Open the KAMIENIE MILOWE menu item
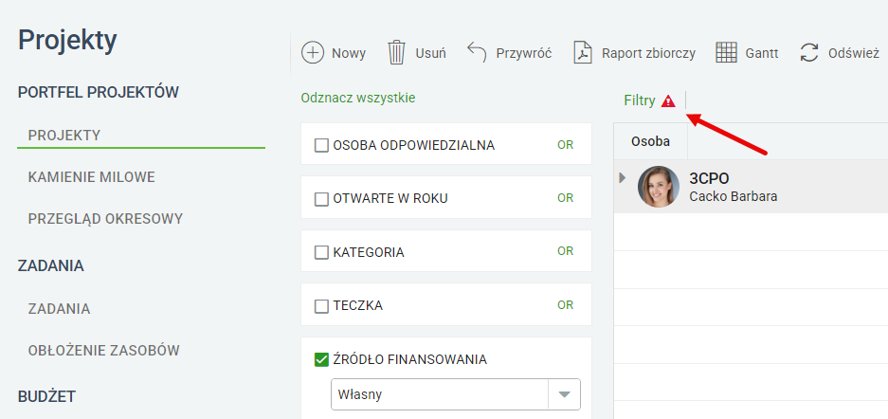Image resolution: width=888 pixels, height=419 pixels. (91, 177)
